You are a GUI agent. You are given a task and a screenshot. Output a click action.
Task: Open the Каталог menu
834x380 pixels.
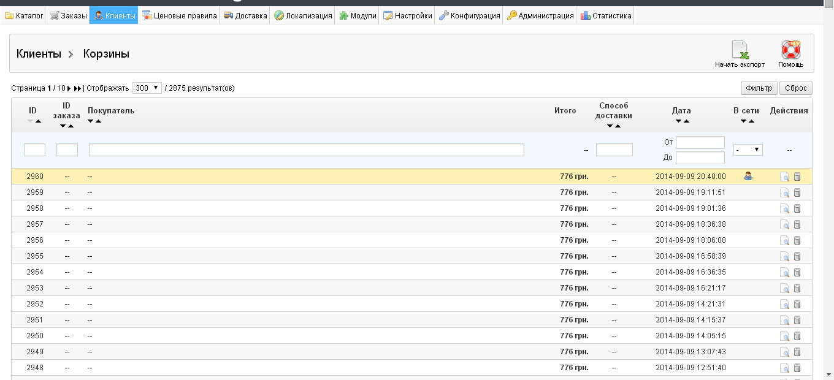[x=23, y=16]
